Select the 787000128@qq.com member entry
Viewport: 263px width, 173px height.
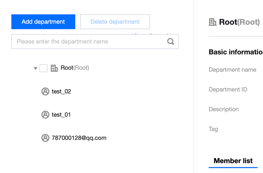tap(79, 138)
